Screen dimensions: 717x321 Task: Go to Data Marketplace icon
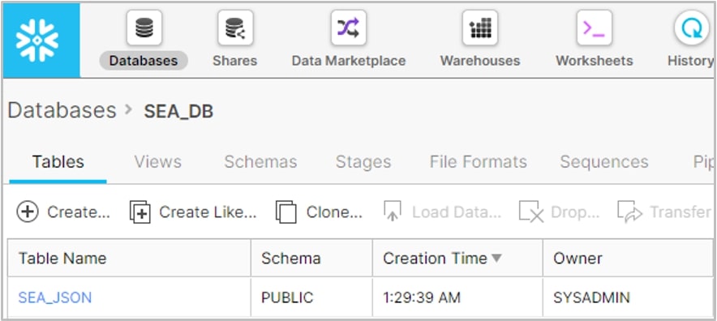(349, 28)
